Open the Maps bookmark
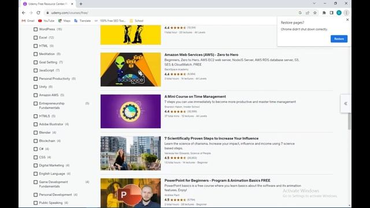This screenshot has height=208, width=370. point(64,21)
